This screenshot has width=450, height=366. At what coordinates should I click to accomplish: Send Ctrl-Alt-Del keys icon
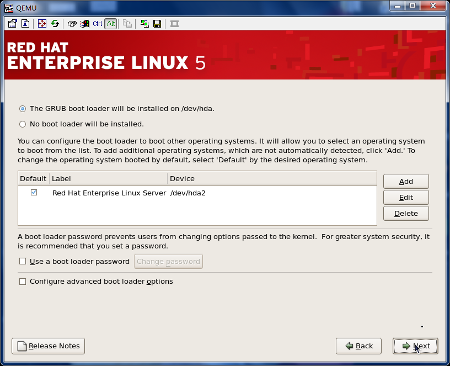pos(72,24)
